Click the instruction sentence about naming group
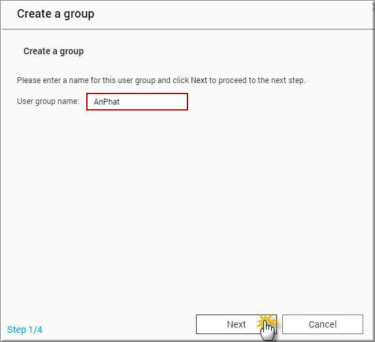The image size is (375, 342). point(161,80)
